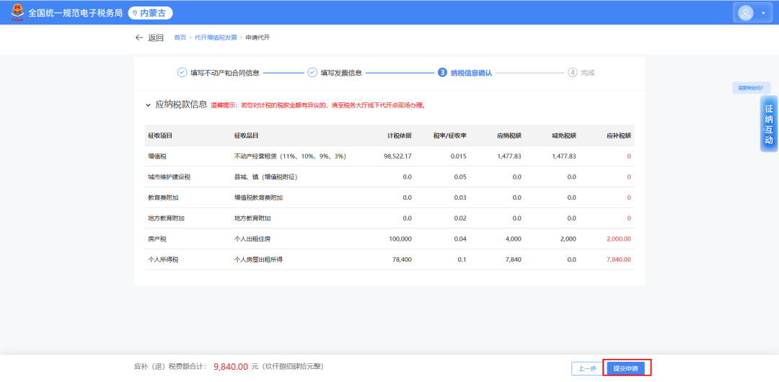Open the 内蒙古 region selector
The image size is (779, 382).
(151, 13)
